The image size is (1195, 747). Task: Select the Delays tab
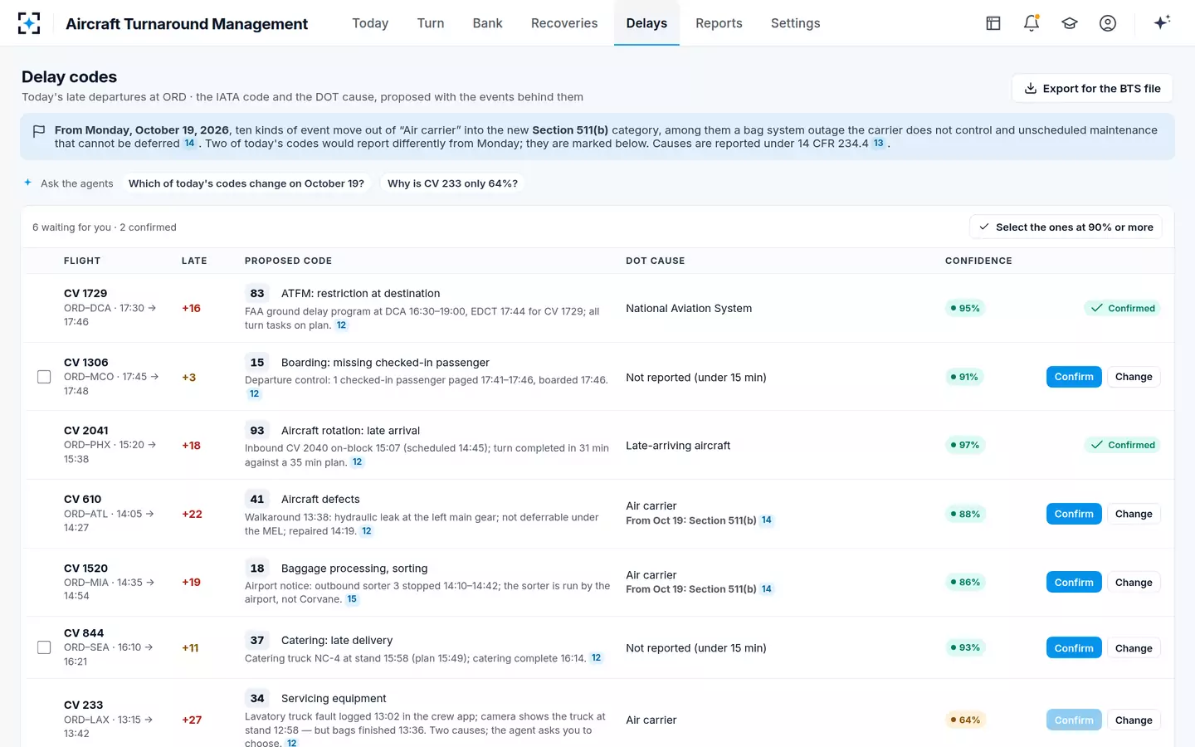646,23
